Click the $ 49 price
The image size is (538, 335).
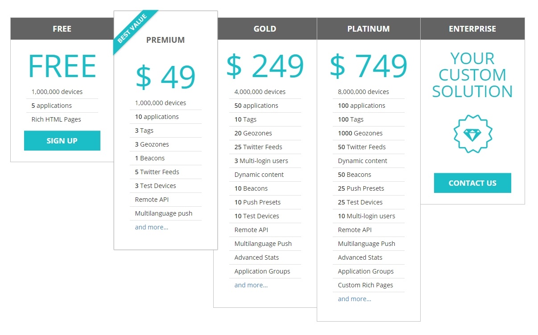click(166, 77)
